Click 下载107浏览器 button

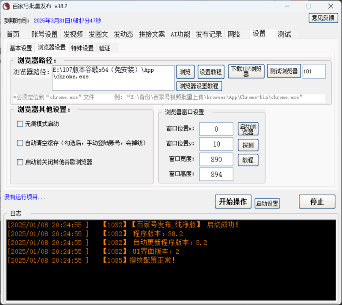(x=246, y=72)
